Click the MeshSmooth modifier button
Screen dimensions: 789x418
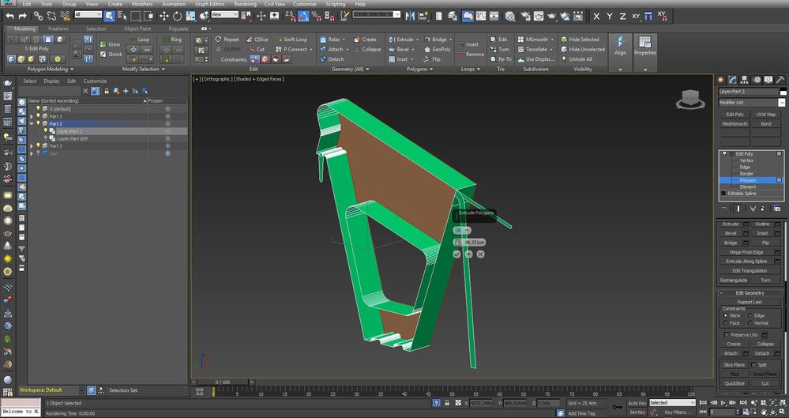[735, 124]
